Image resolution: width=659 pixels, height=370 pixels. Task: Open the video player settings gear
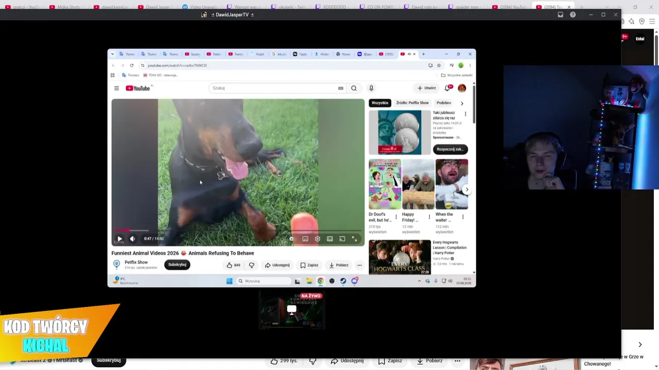318,239
